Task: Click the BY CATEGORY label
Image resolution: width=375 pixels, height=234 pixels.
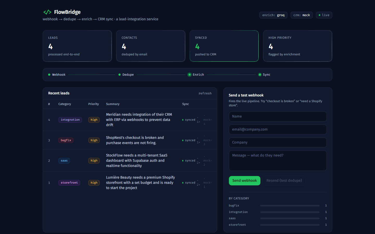Action: 239,198
